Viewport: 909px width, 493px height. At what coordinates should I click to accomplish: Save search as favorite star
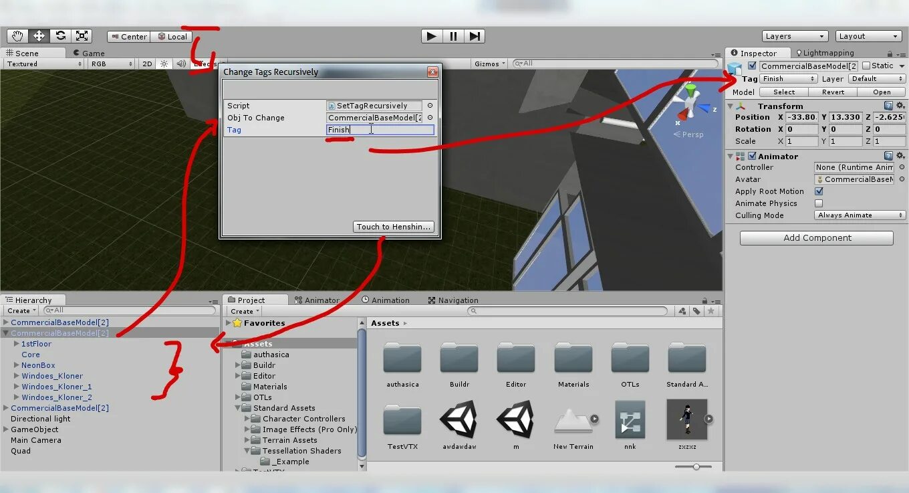tap(711, 311)
